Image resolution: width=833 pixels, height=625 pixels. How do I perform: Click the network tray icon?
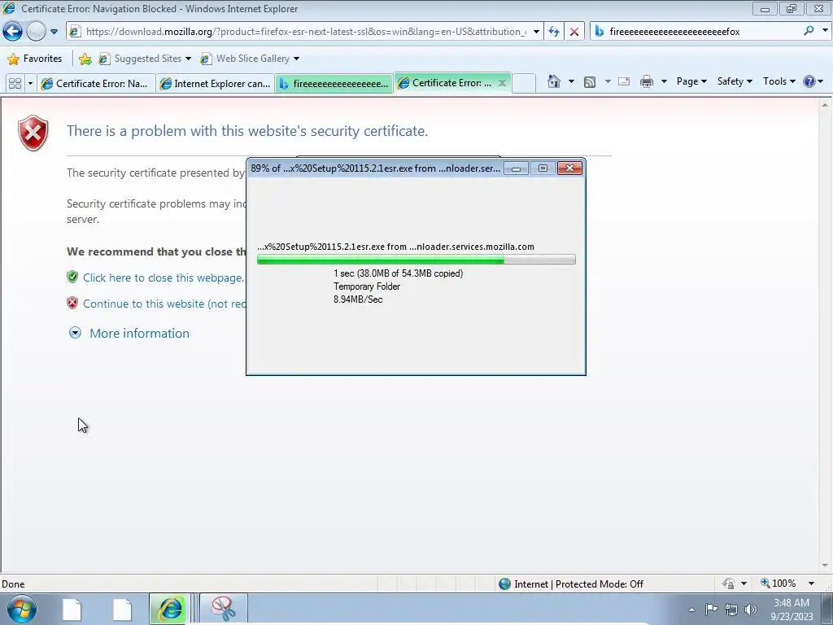click(731, 610)
